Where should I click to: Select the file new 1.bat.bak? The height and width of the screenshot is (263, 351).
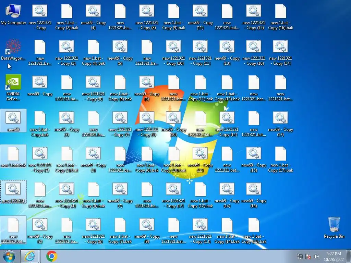13,156
